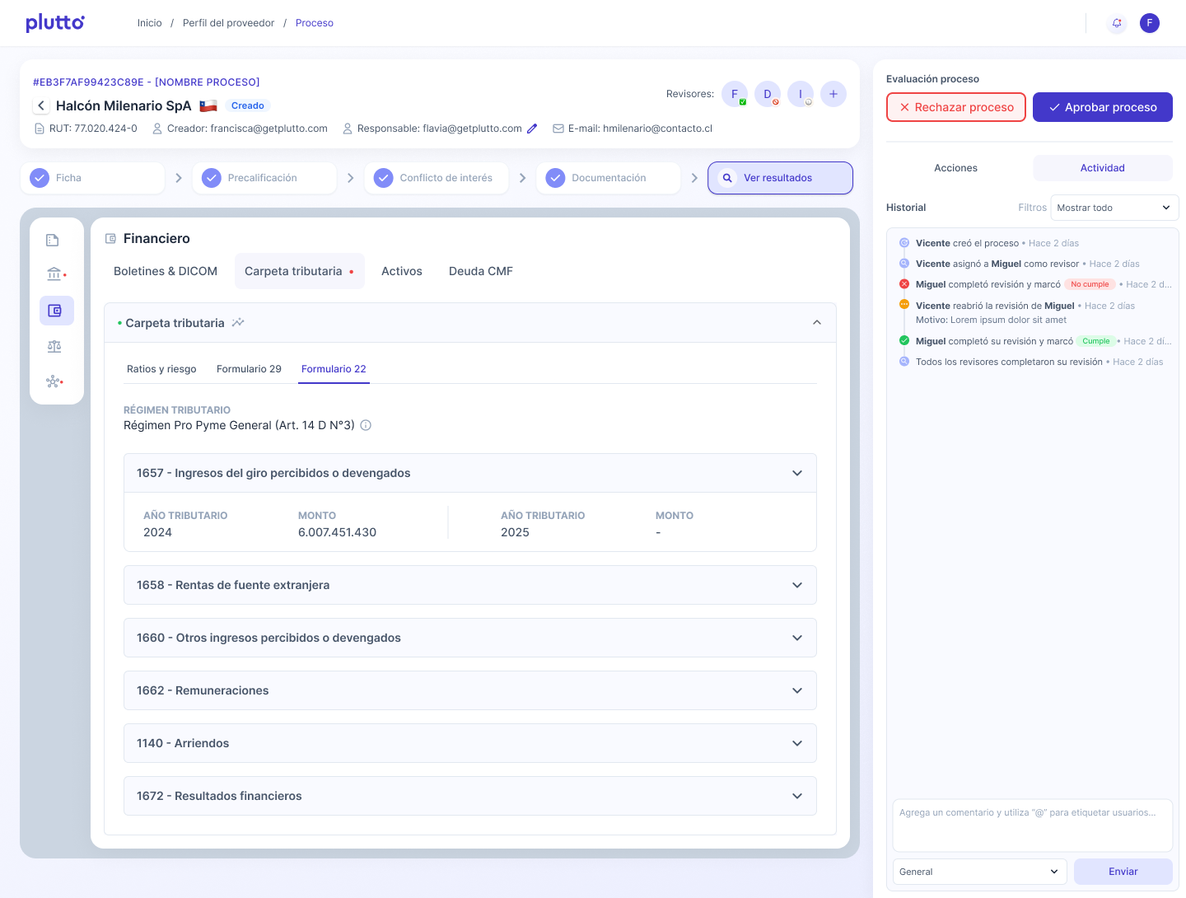Go to the Documentación step
This screenshot has width=1186, height=898.
point(609,178)
